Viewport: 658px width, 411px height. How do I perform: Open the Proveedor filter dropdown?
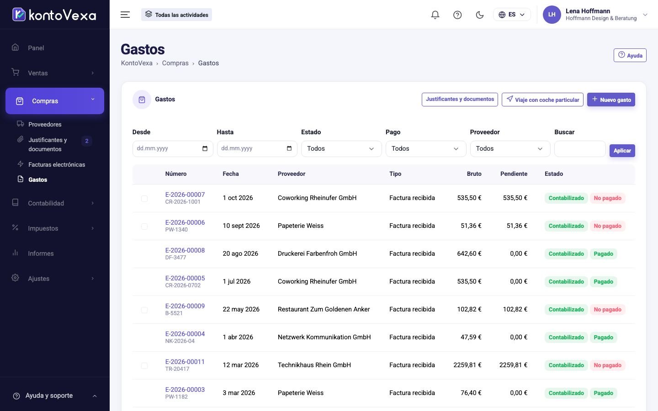coord(510,149)
